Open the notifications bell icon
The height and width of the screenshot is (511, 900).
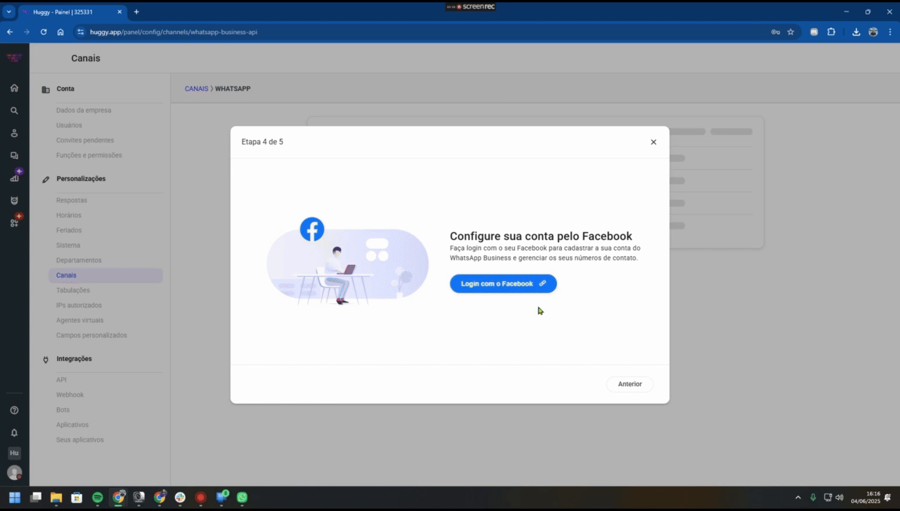15,433
